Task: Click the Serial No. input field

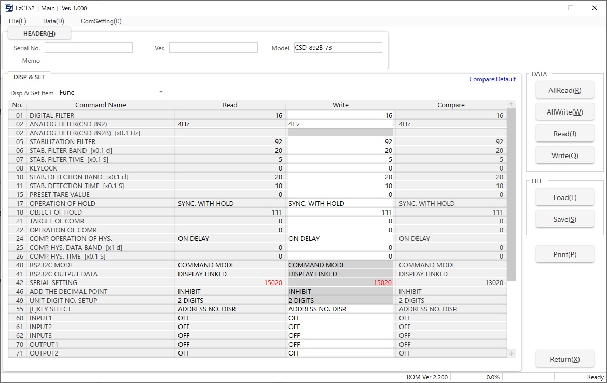Action: (89, 48)
